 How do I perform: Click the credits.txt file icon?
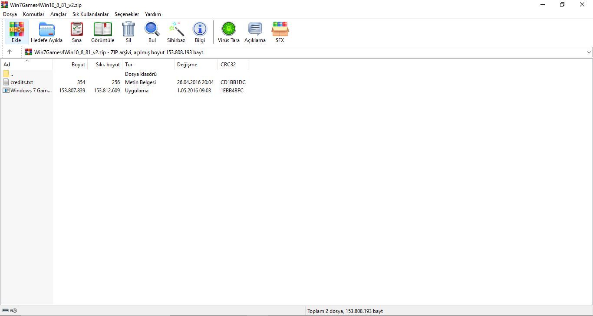pos(6,82)
